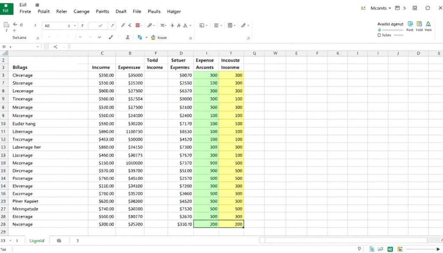The image size is (443, 253).
Task: Click the yellow page icon in status bar
Action: (400, 249)
